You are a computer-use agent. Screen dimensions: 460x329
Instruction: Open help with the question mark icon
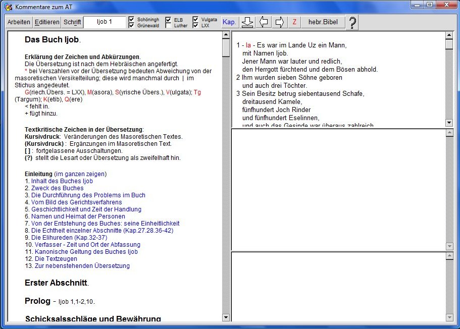(x=352, y=23)
